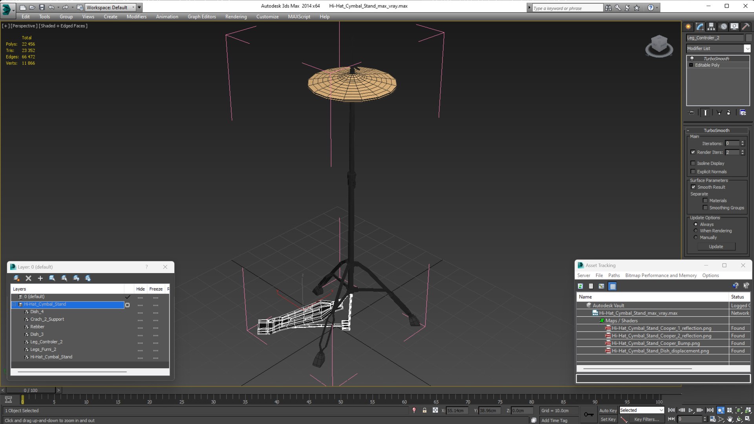
Task: Toggle Render Iters checkbox
Action: click(693, 152)
